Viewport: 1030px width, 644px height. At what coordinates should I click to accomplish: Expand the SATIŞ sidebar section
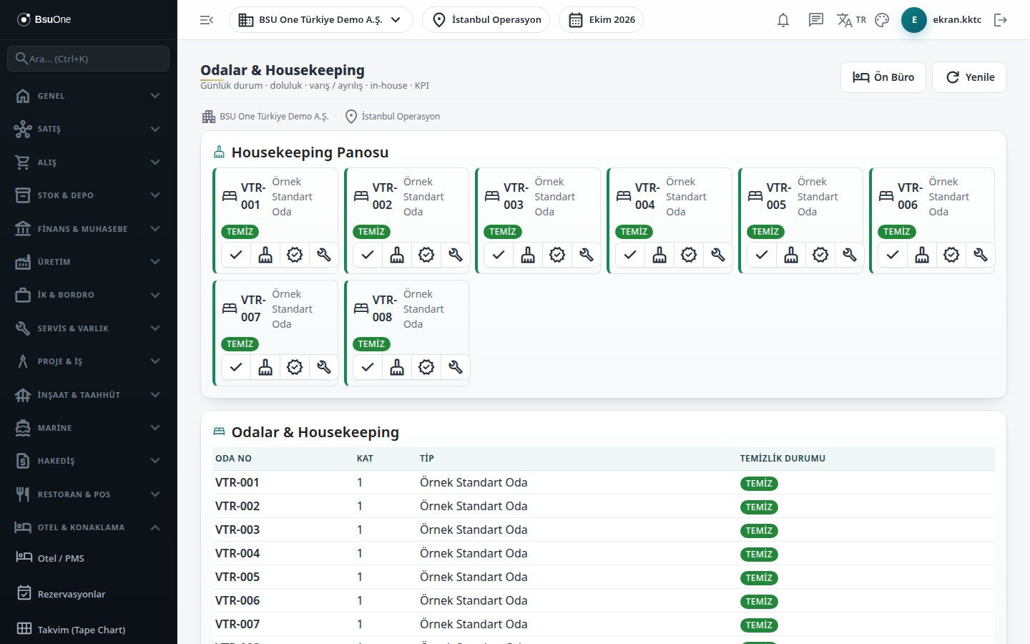tap(89, 129)
